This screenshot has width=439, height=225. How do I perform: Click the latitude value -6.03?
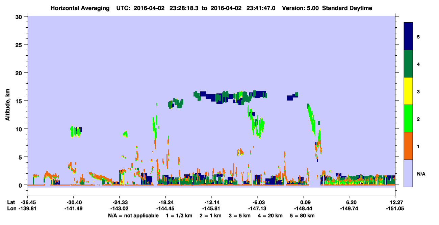click(257, 202)
